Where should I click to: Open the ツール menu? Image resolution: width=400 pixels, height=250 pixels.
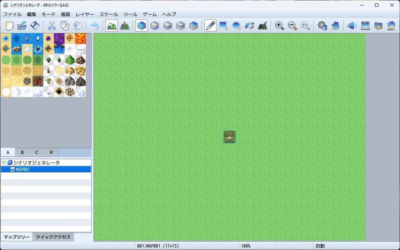[130, 14]
